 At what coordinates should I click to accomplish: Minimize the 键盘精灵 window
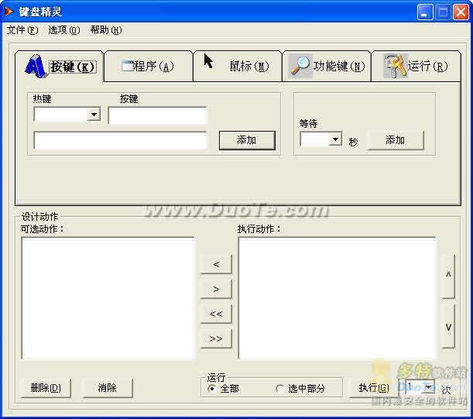click(425, 12)
